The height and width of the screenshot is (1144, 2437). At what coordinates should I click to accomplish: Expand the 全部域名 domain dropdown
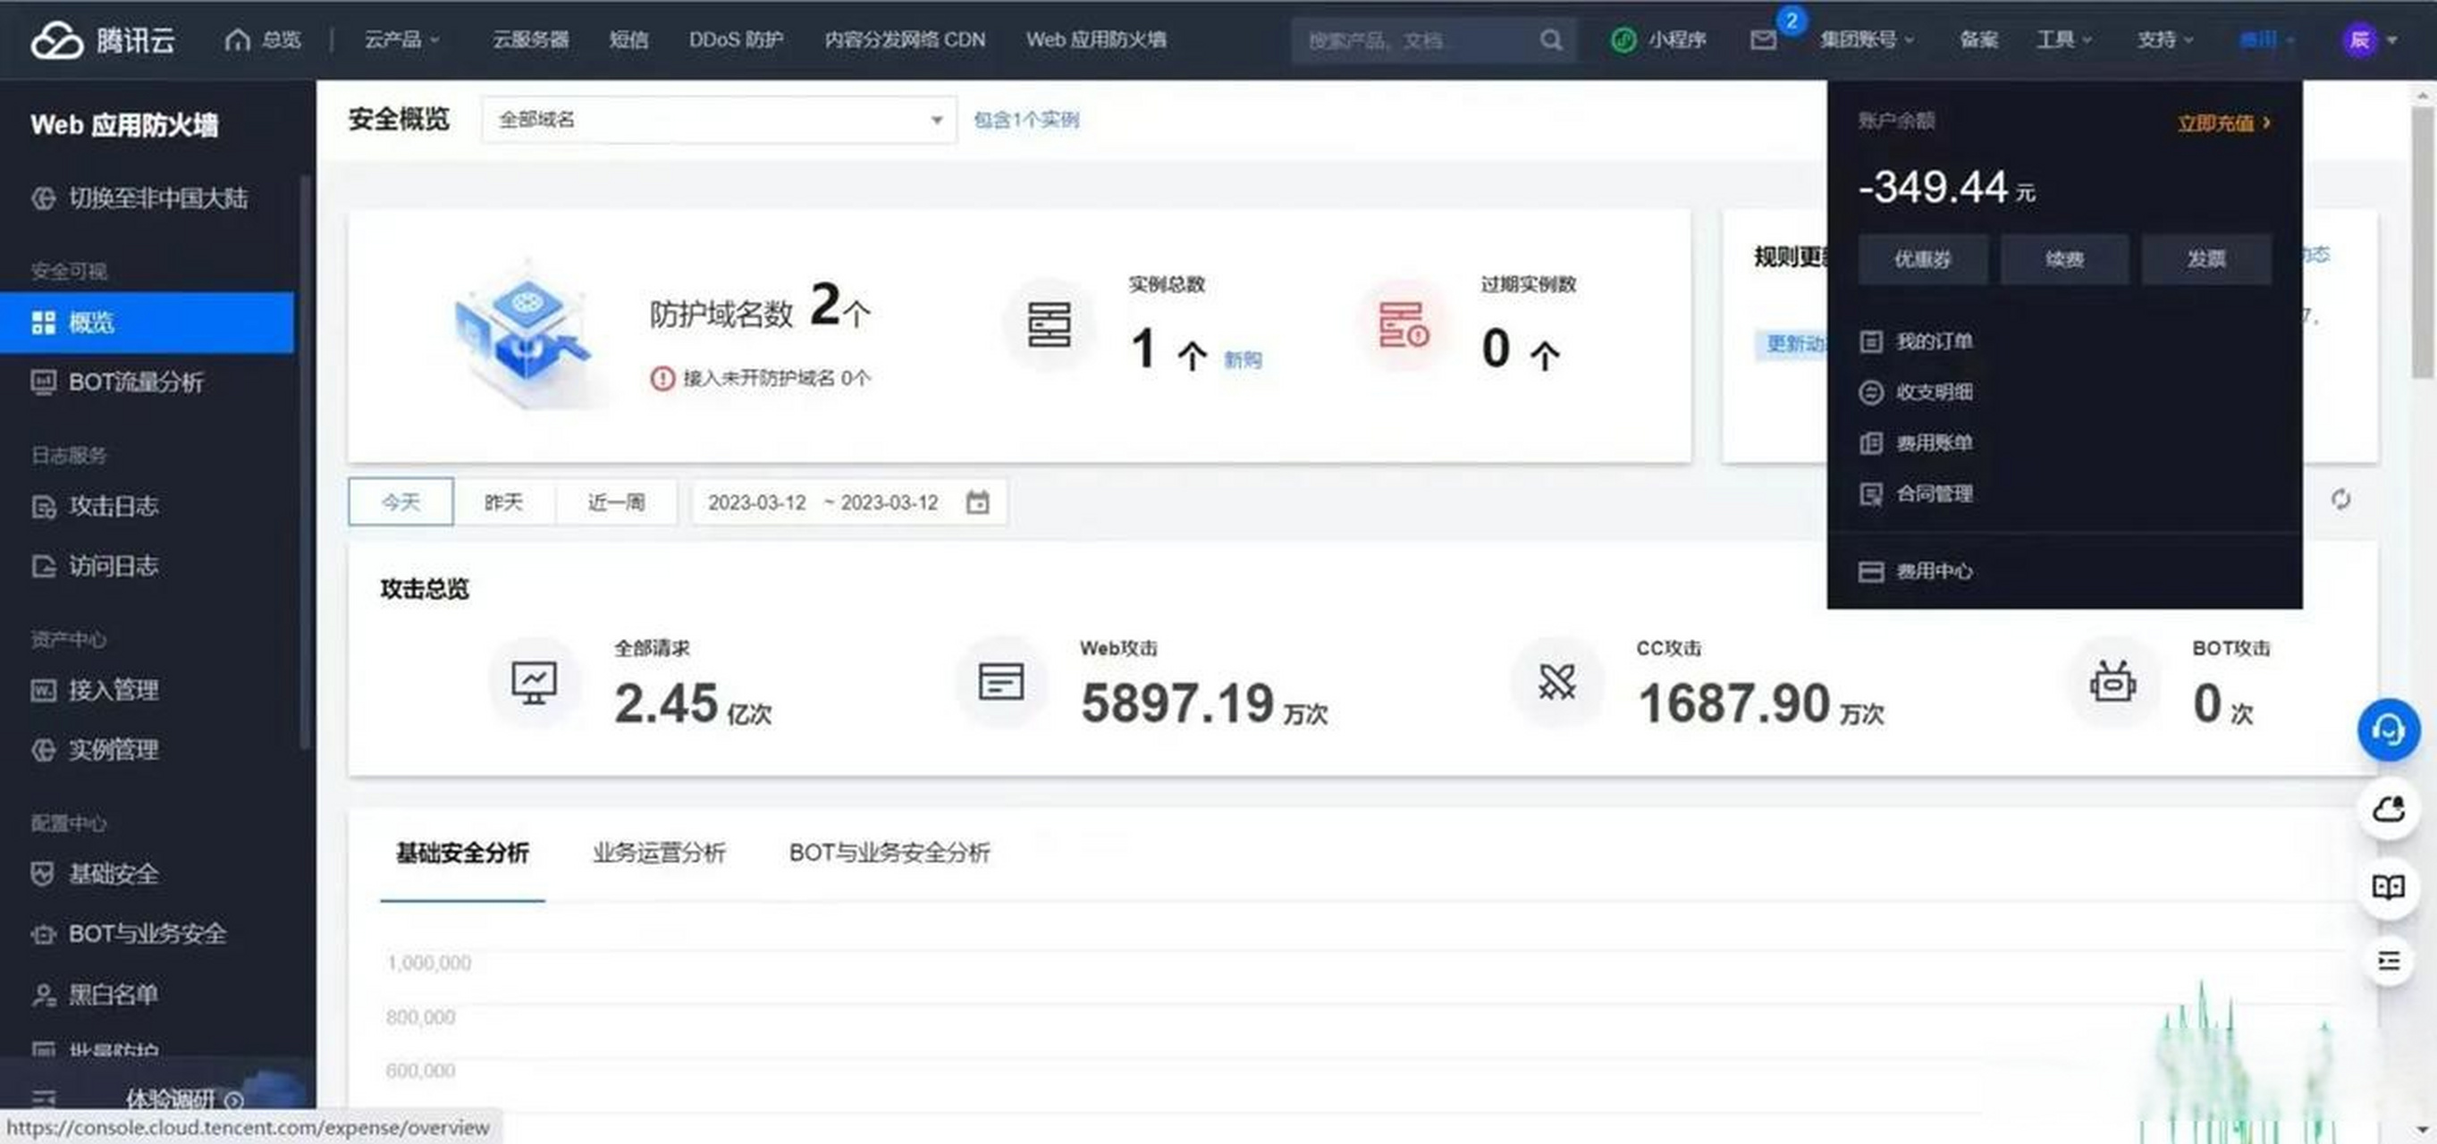point(719,119)
